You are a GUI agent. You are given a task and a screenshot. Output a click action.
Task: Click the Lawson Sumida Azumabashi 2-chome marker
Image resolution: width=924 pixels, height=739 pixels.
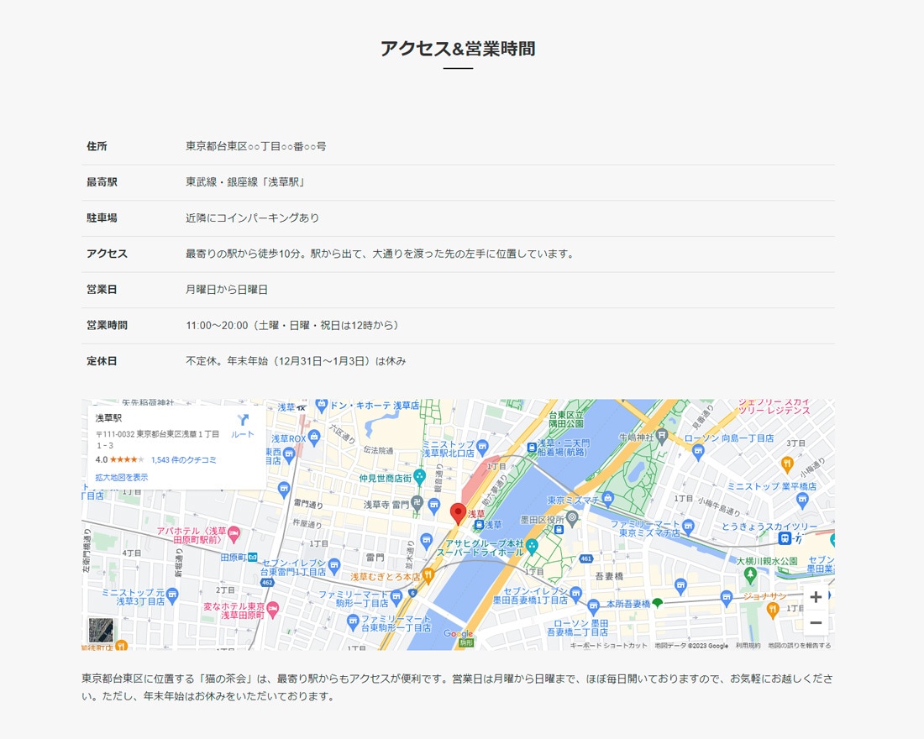tap(593, 605)
